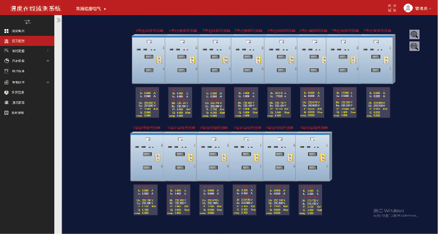
Task: Enter fullscreen using the top bar expand icon
Action: (392, 8)
